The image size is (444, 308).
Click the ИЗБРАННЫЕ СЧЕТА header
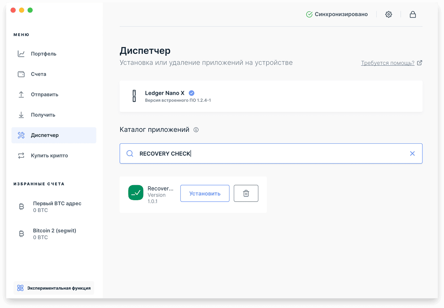(x=39, y=184)
